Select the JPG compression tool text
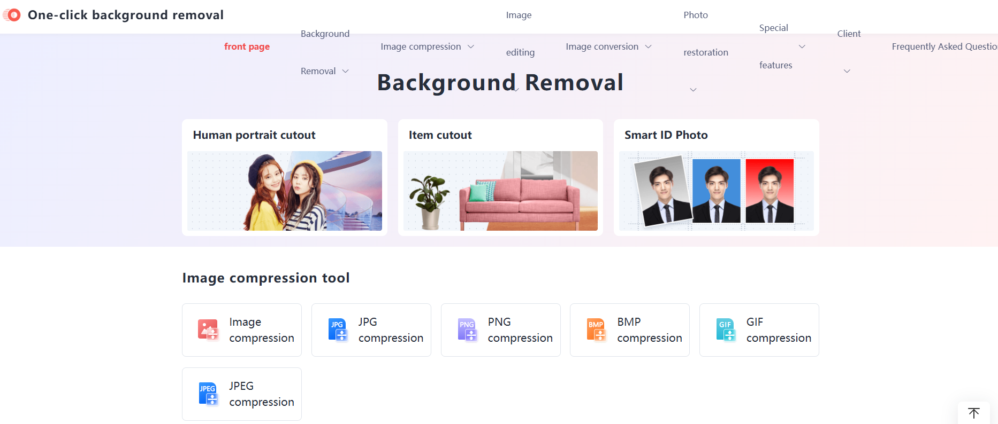Image resolution: width=998 pixels, height=424 pixels. [391, 330]
